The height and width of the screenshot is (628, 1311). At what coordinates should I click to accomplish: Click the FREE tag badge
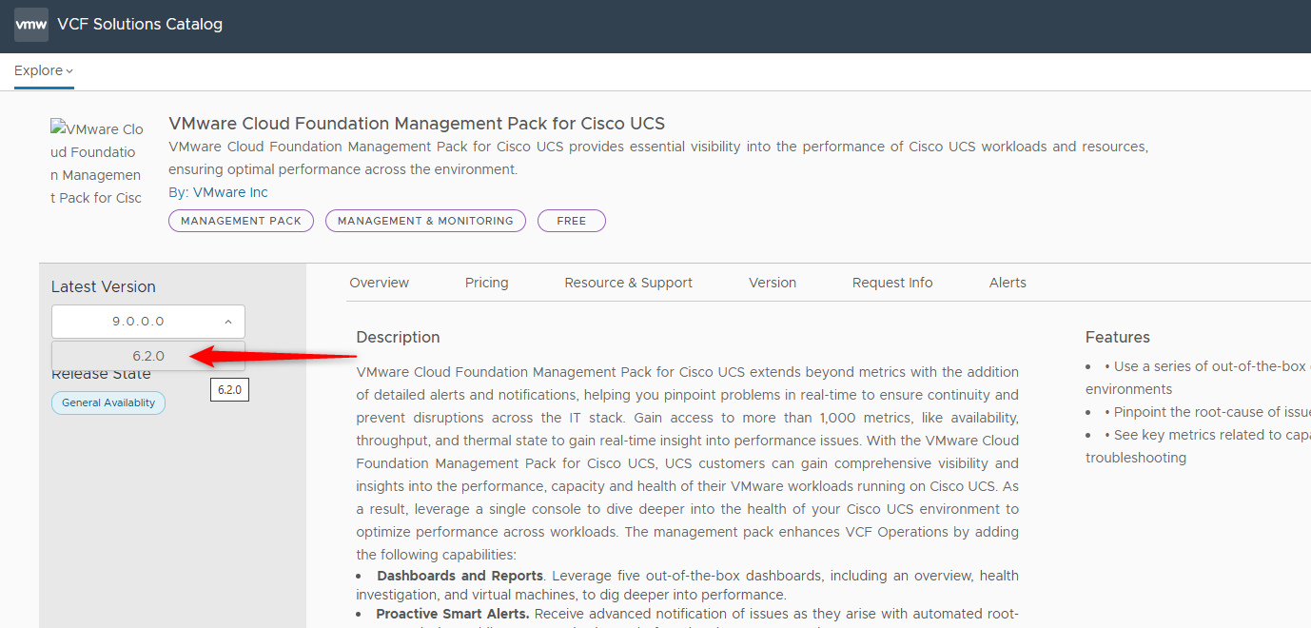[571, 221]
